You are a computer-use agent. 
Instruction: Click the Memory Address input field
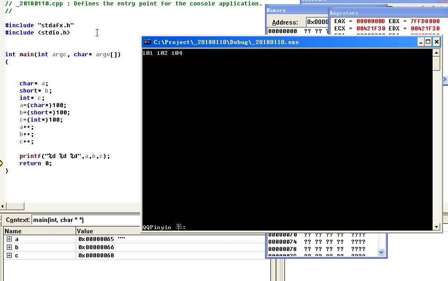(317, 22)
